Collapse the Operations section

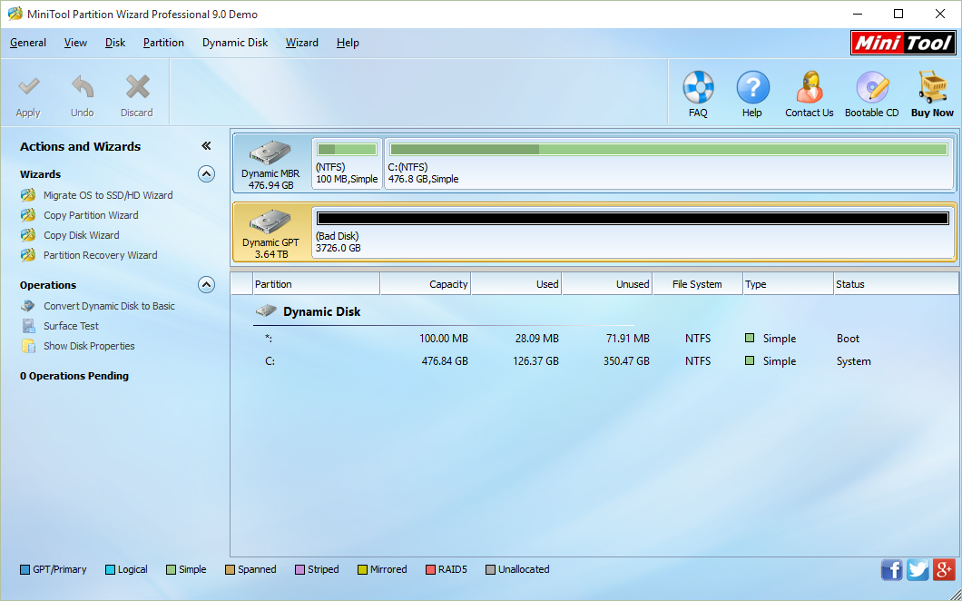[206, 285]
